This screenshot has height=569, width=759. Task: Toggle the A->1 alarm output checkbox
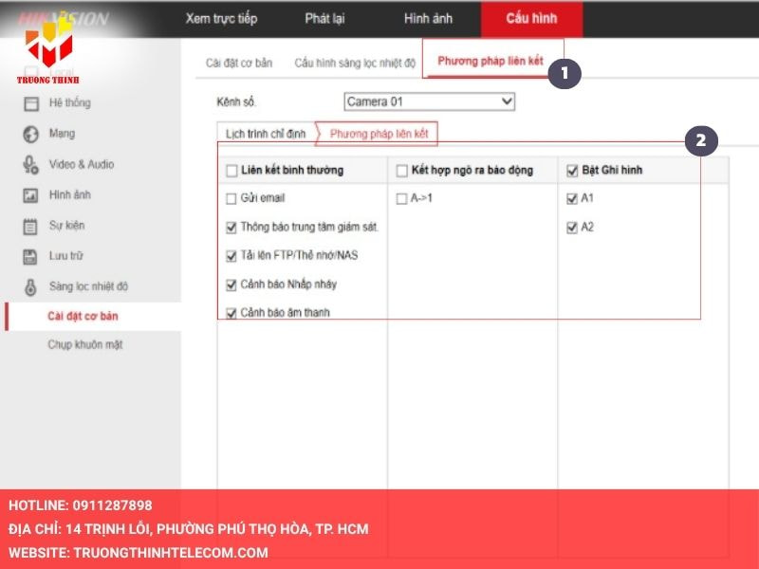(x=401, y=199)
